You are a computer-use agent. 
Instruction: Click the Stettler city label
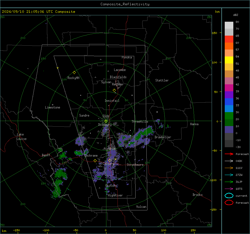coord(162,80)
